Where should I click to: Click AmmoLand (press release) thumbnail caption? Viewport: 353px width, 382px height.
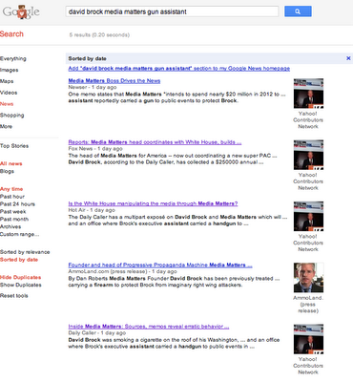pos(308,305)
